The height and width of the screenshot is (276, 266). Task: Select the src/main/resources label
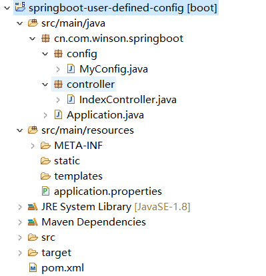(x=87, y=130)
